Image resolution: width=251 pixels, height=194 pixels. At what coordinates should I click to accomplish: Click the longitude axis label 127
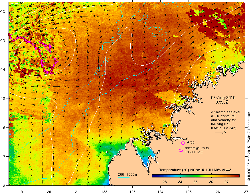(245, 192)
